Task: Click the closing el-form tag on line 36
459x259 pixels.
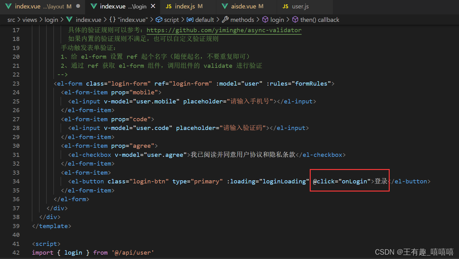Action: (x=72, y=199)
